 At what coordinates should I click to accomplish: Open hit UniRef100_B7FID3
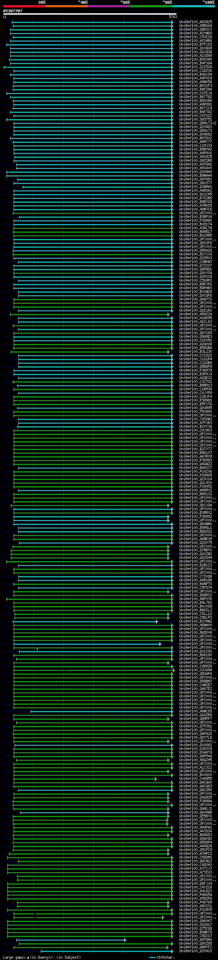click(x=196, y=44)
